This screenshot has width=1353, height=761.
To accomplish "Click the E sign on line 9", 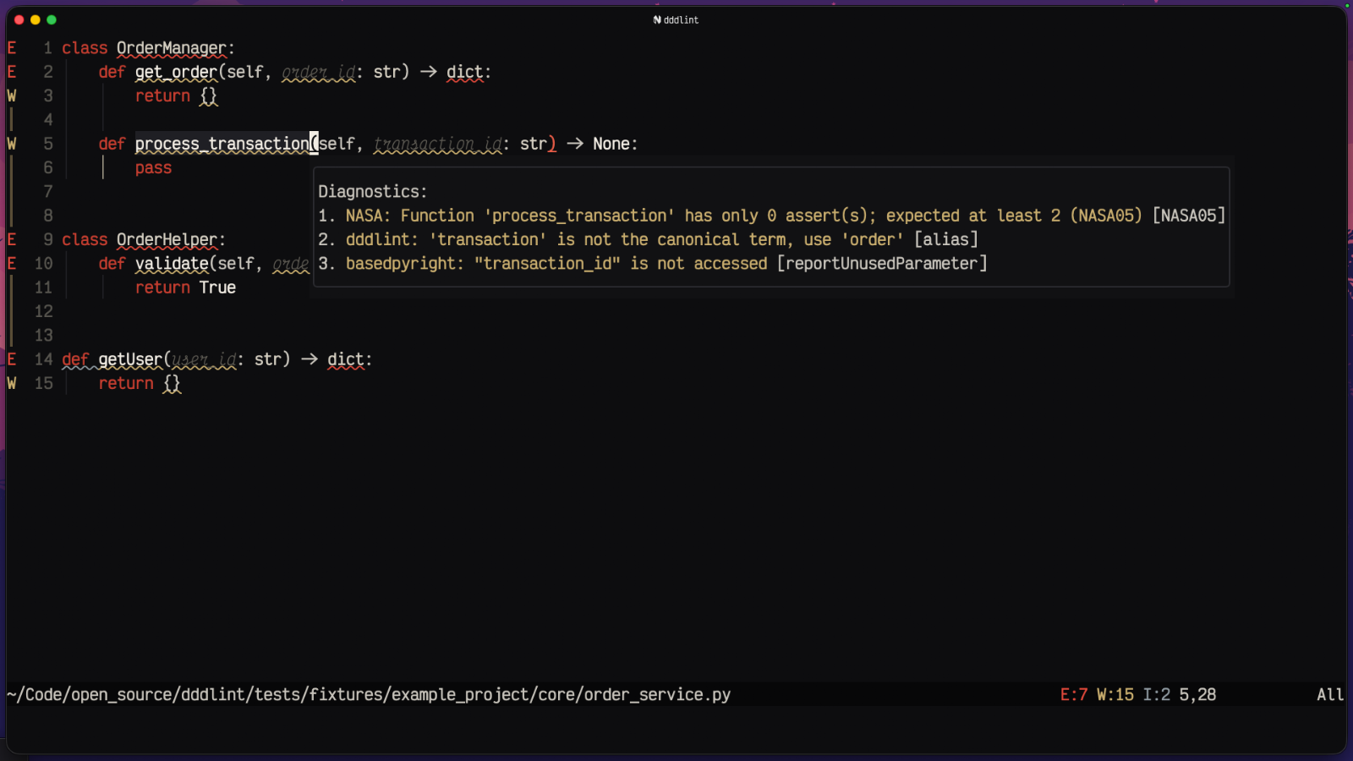I will (12, 239).
